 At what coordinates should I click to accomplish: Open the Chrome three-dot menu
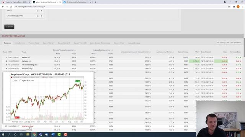click(x=242, y=7)
